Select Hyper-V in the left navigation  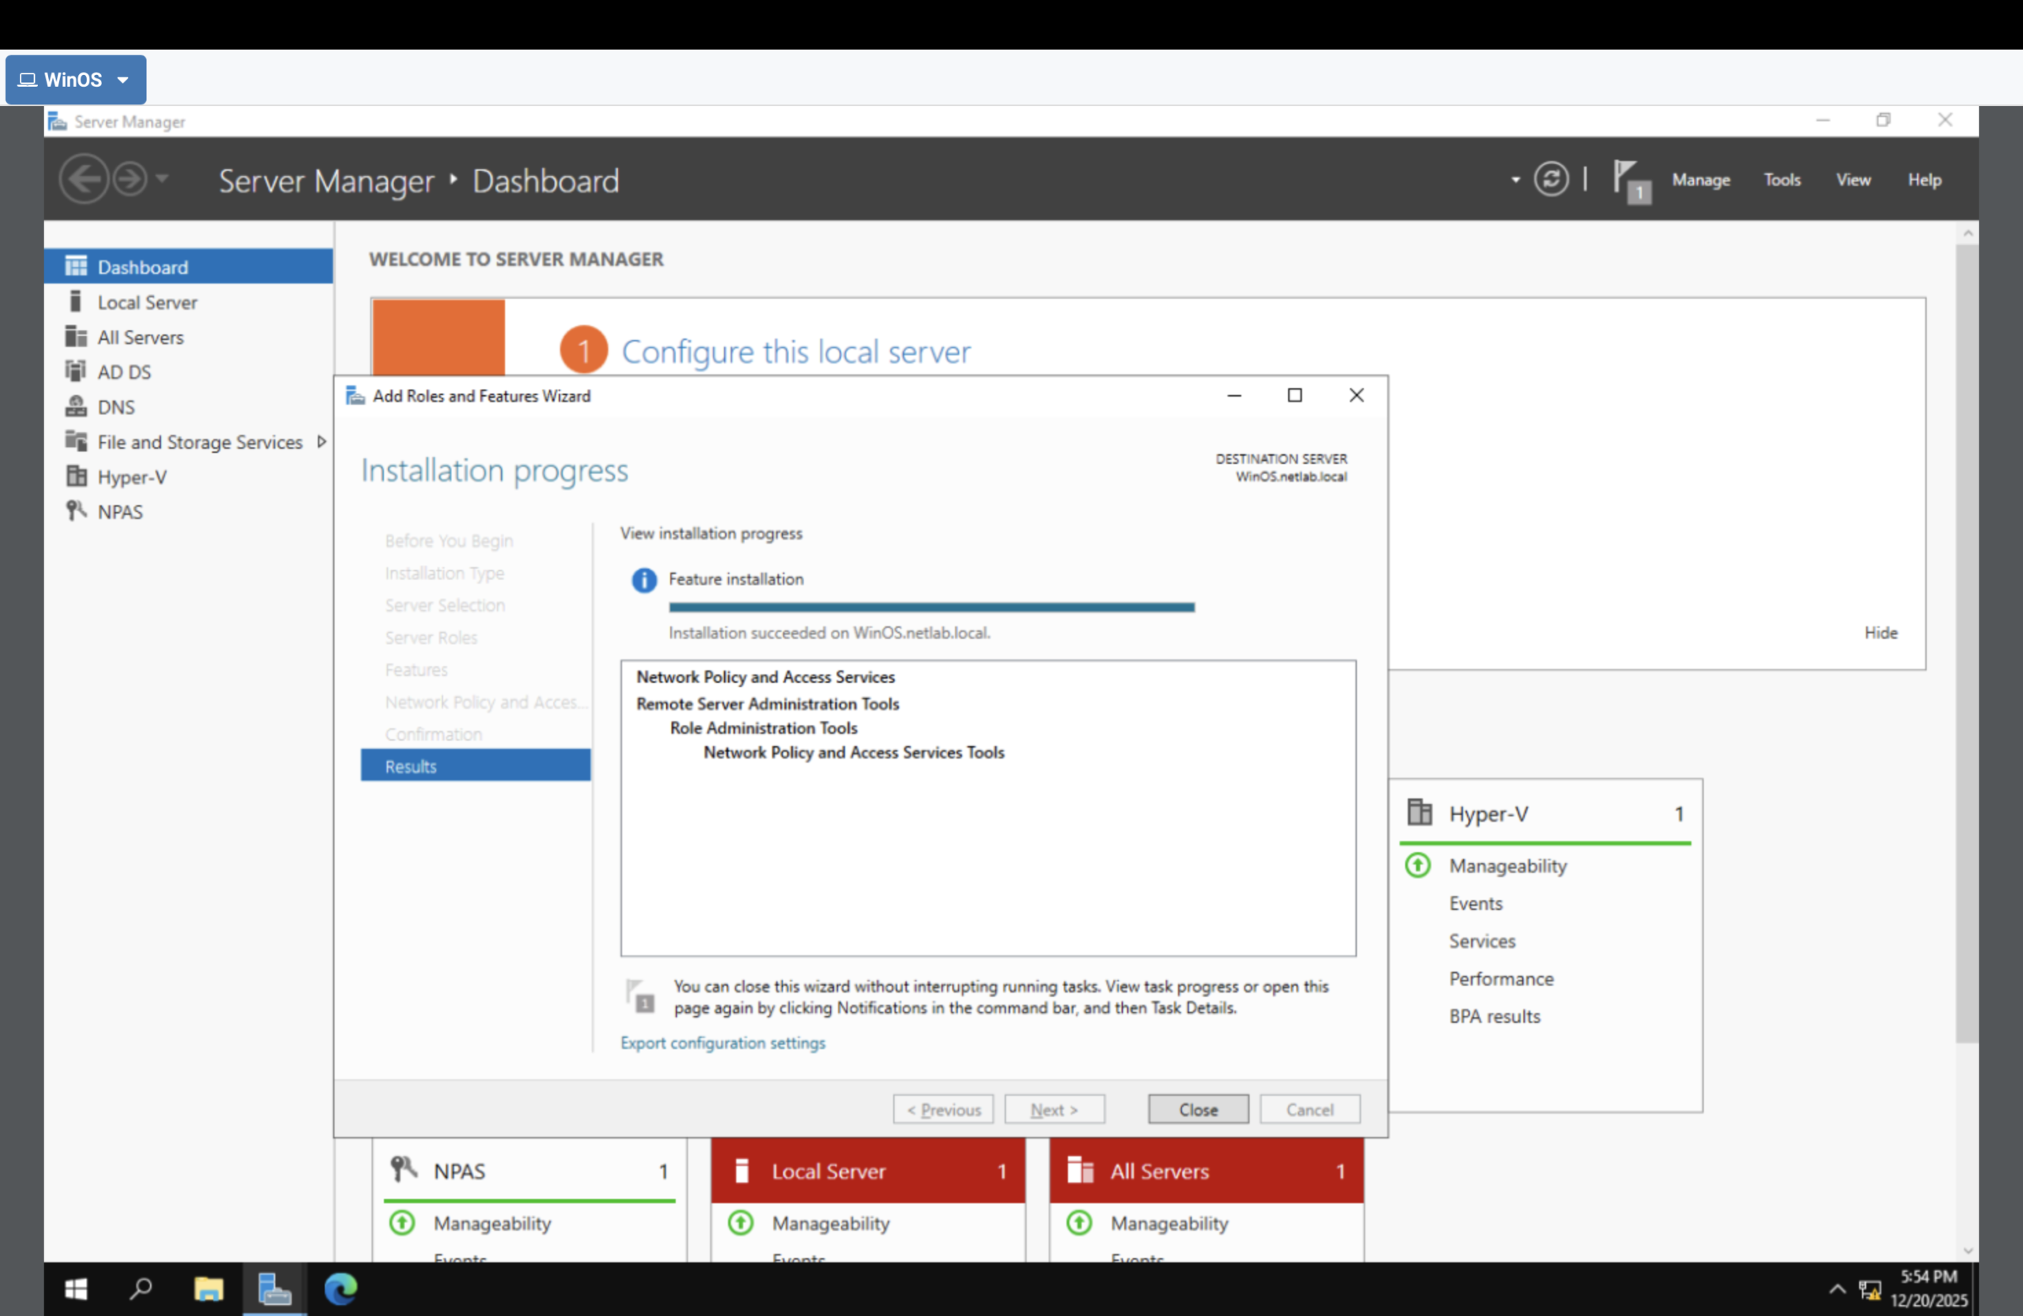tap(132, 477)
